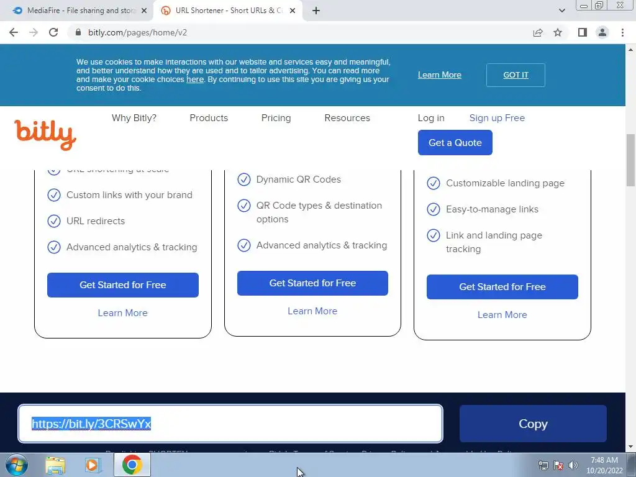The height and width of the screenshot is (477, 636).
Task: Switch to the MediaFire tab
Action: tap(77, 11)
